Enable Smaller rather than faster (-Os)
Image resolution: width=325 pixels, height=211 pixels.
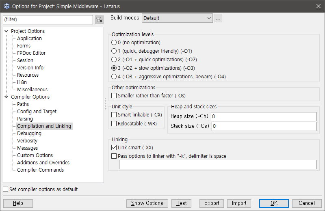tap(114, 96)
